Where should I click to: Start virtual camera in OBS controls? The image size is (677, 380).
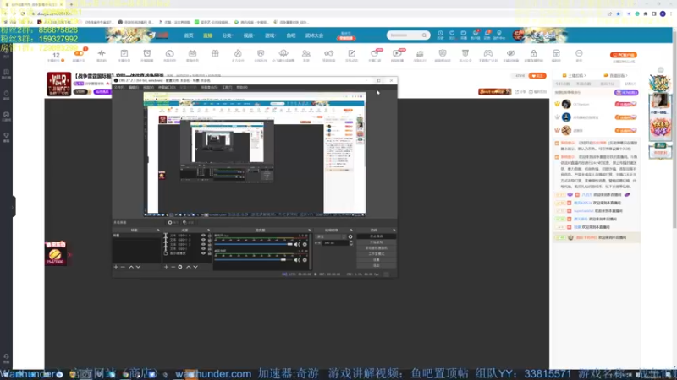coord(377,248)
